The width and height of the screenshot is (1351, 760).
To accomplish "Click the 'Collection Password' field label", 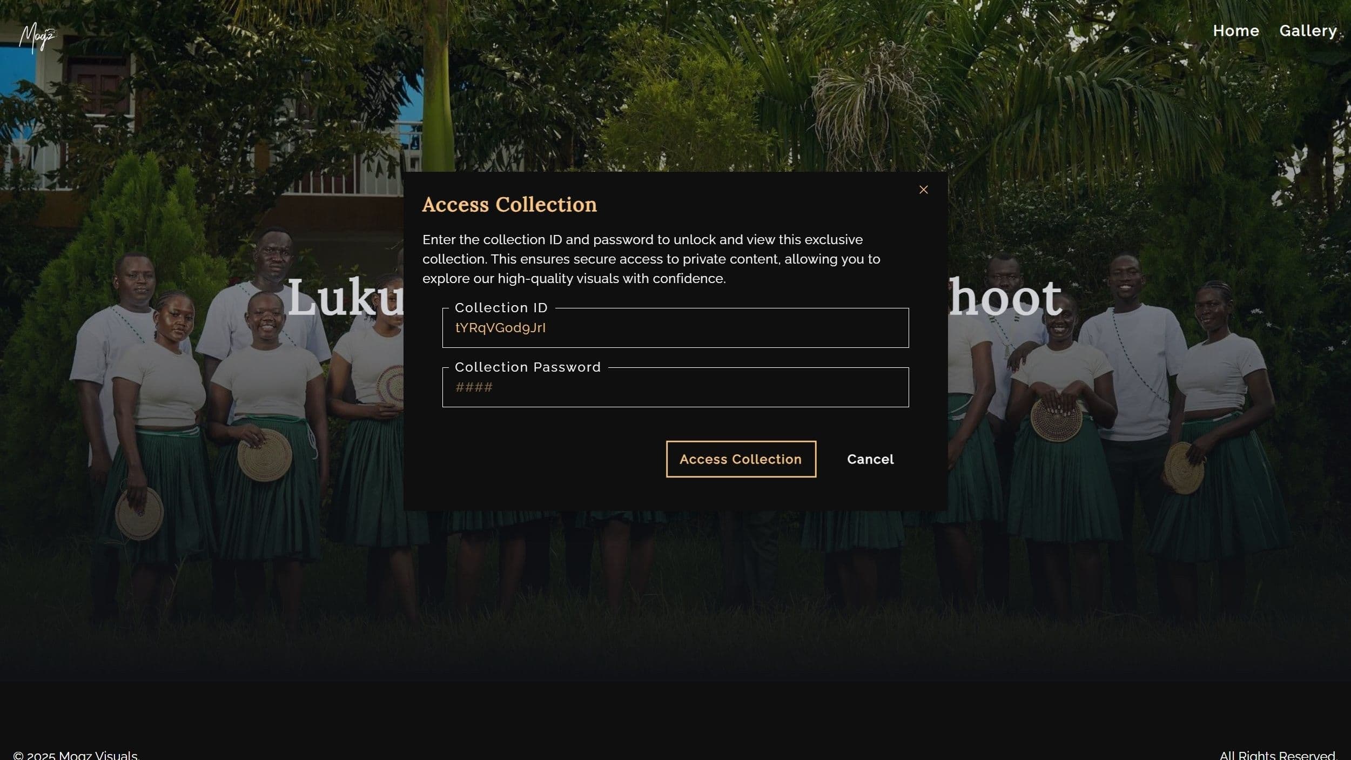I will (527, 367).
